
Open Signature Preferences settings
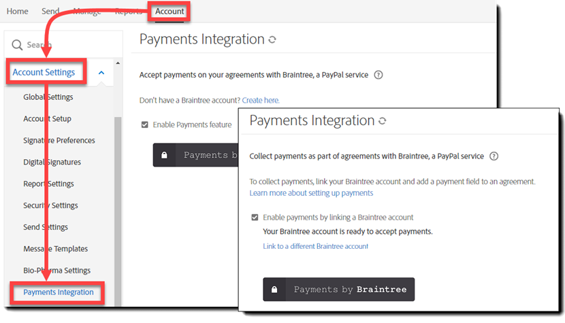[59, 141]
